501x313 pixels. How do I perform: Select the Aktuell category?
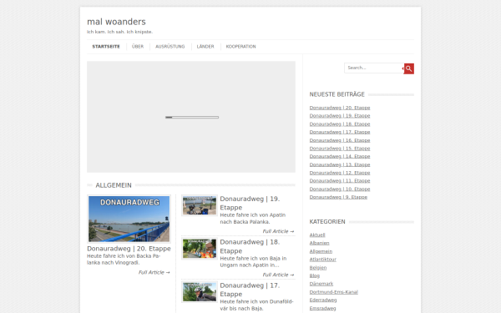point(317,235)
